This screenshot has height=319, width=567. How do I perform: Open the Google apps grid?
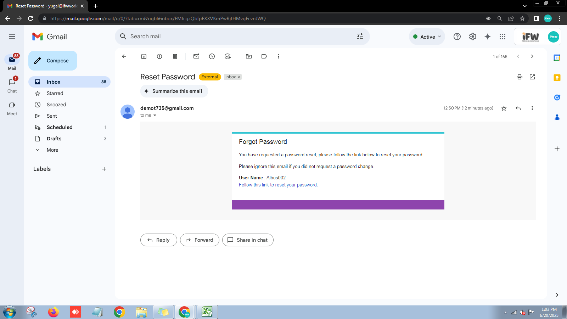pyautogui.click(x=503, y=37)
